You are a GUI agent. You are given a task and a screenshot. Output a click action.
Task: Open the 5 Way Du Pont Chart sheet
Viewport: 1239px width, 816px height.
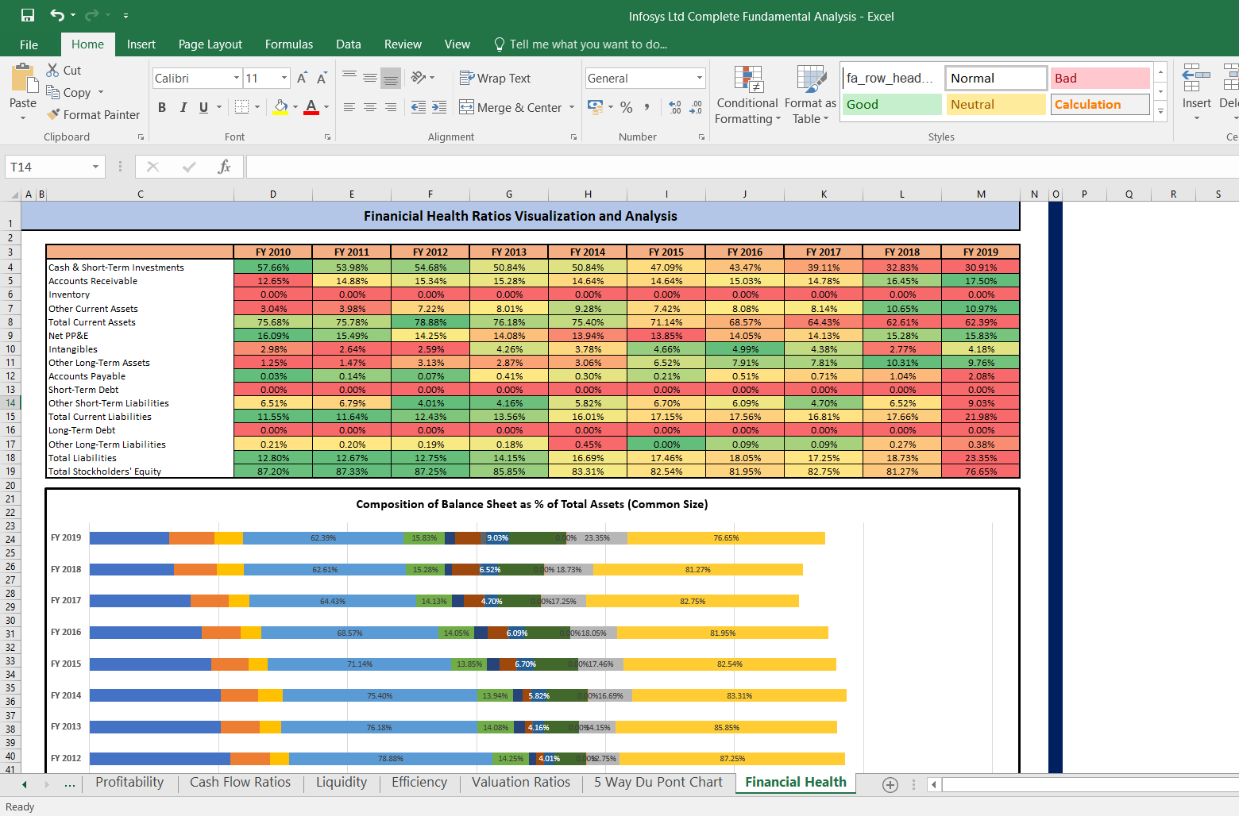click(658, 783)
